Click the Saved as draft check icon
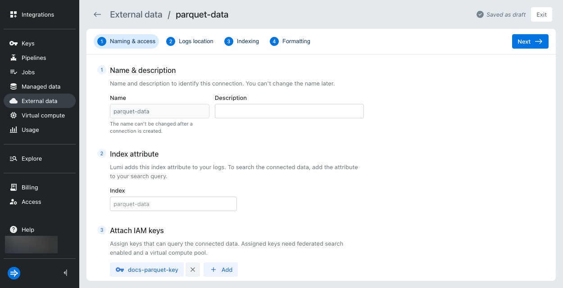 tap(480, 14)
